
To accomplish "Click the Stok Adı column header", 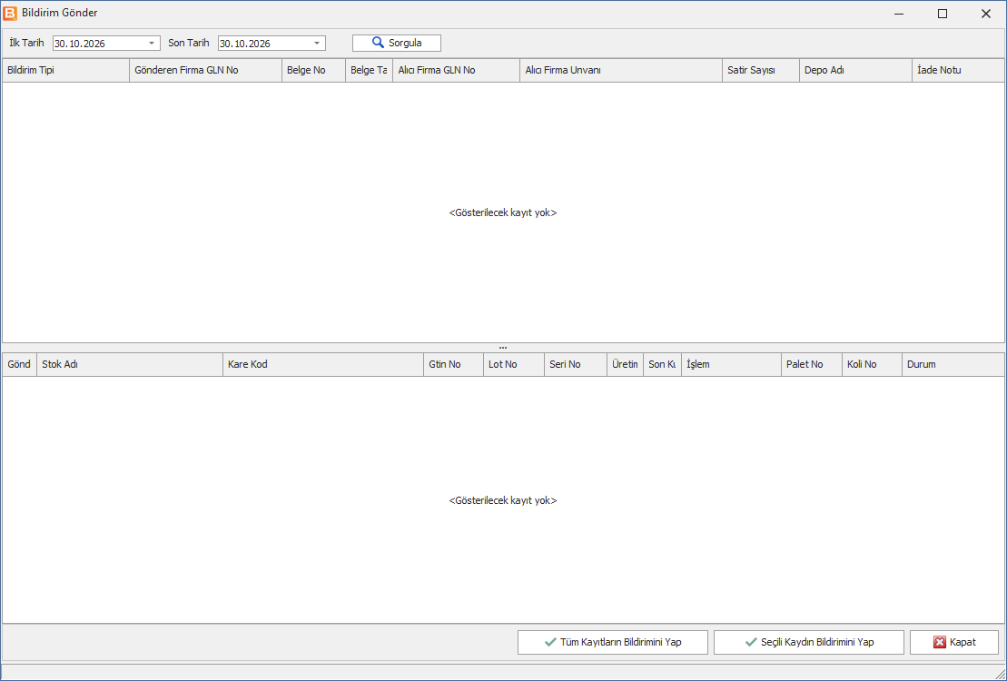I will 130,364.
